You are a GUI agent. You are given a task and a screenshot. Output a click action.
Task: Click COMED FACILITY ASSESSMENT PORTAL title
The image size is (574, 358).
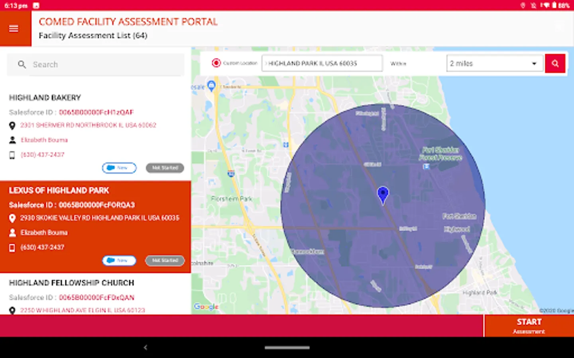click(x=128, y=22)
